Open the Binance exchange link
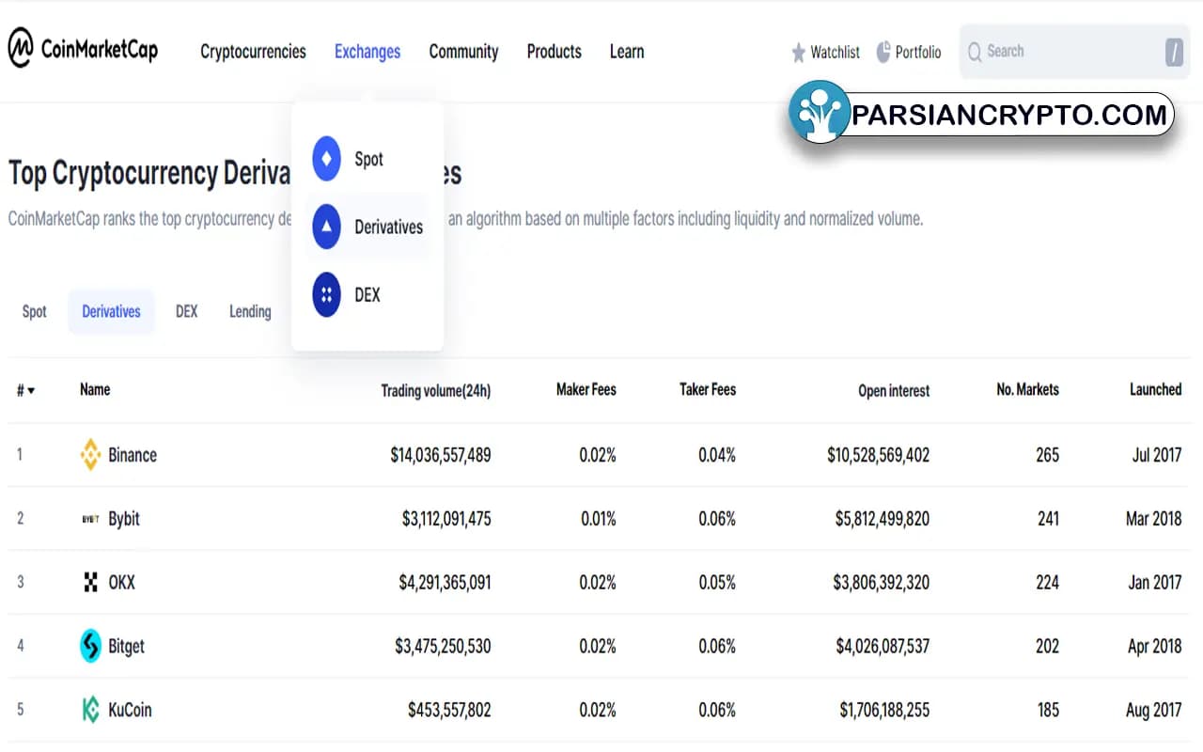The image size is (1203, 752). [133, 455]
